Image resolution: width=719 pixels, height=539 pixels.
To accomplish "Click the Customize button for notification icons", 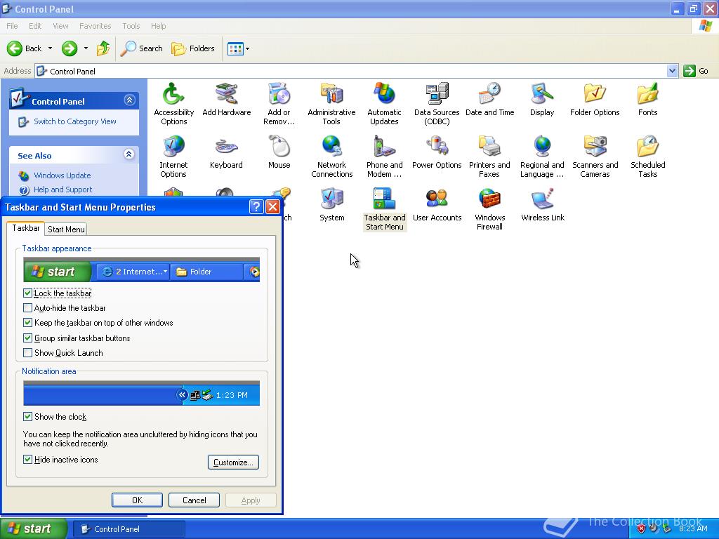I will coord(233,462).
